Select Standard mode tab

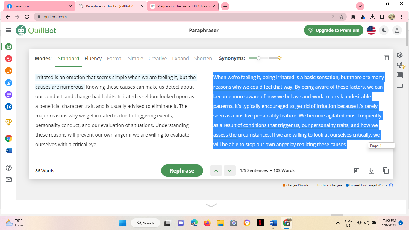point(69,58)
